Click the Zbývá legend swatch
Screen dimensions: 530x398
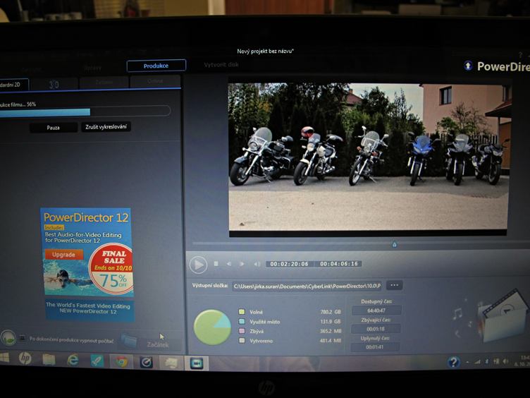coord(242,331)
